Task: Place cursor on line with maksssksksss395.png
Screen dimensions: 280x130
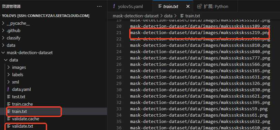Action: (200, 103)
